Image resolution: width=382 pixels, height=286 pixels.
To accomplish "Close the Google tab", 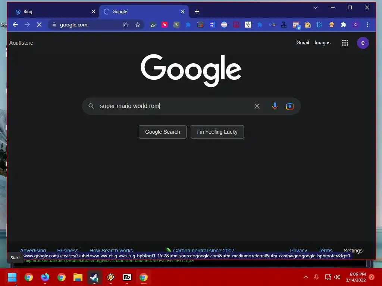I will coord(183,12).
